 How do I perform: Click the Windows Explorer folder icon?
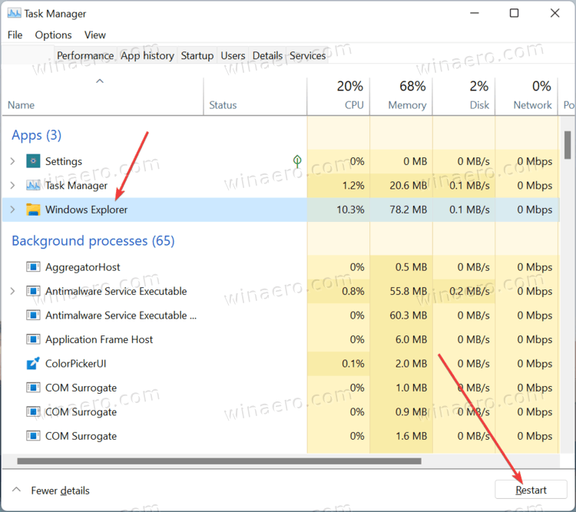[x=33, y=210]
